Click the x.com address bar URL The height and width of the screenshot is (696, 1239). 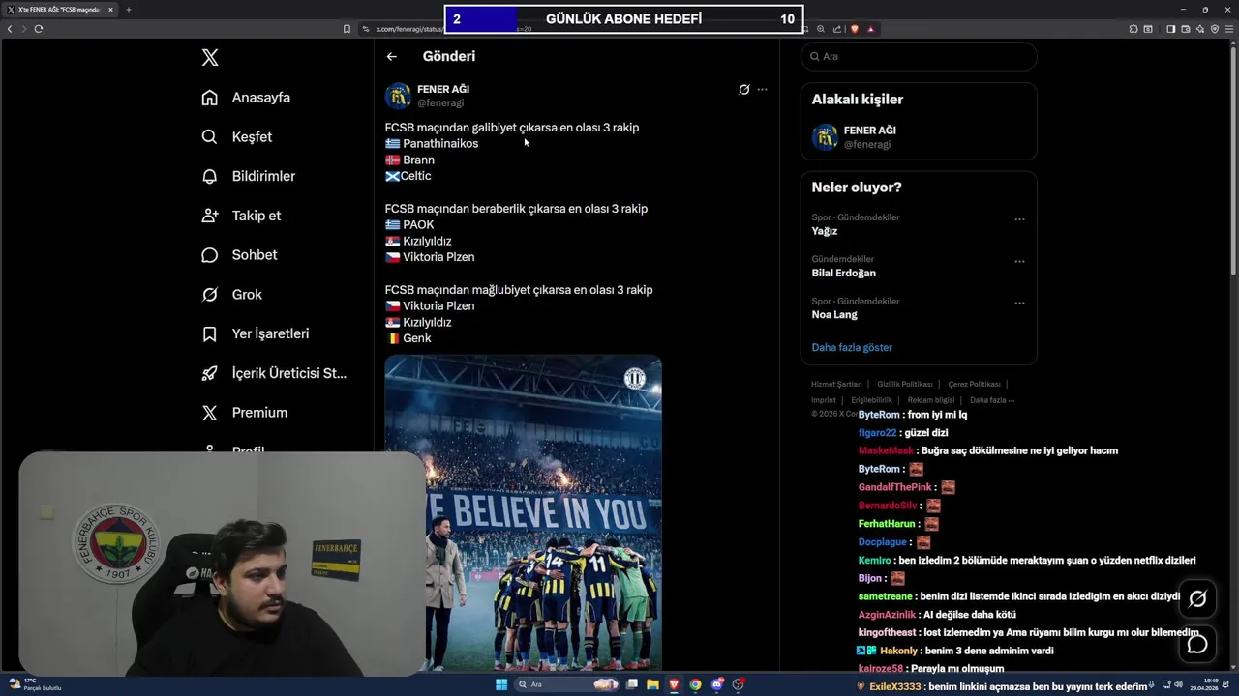click(x=408, y=29)
